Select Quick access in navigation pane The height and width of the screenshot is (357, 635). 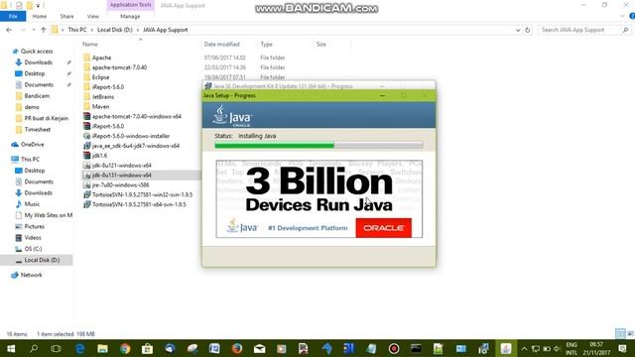click(37, 51)
